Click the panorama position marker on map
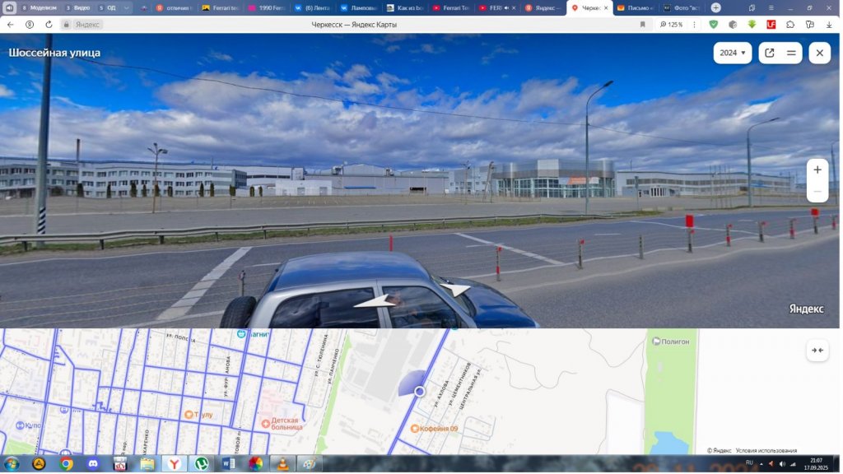The image size is (843, 474). pos(419,391)
